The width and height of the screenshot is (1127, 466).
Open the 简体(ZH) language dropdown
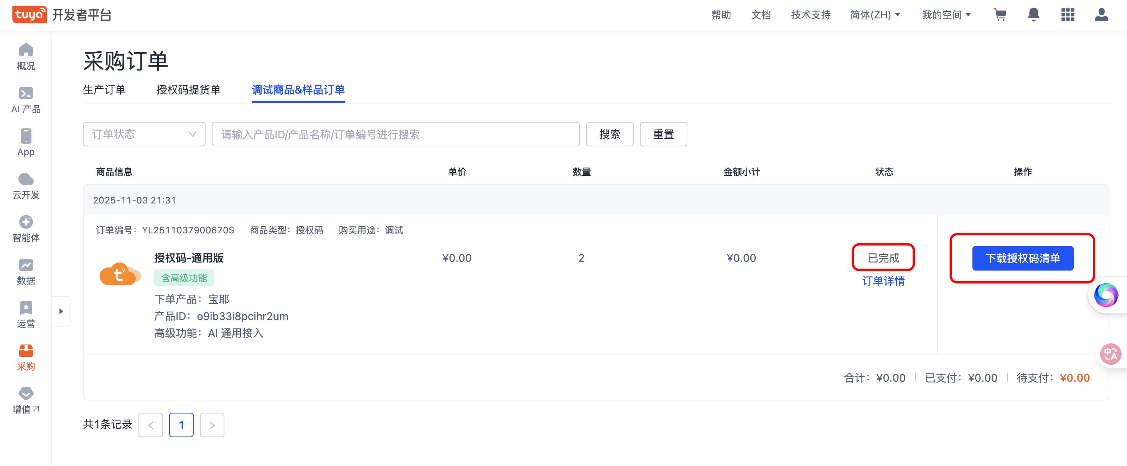click(x=875, y=15)
